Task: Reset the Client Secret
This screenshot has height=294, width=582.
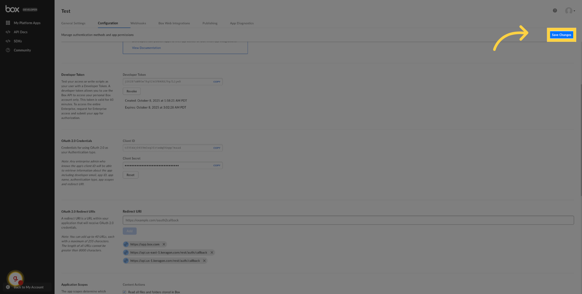Action: pyautogui.click(x=130, y=175)
